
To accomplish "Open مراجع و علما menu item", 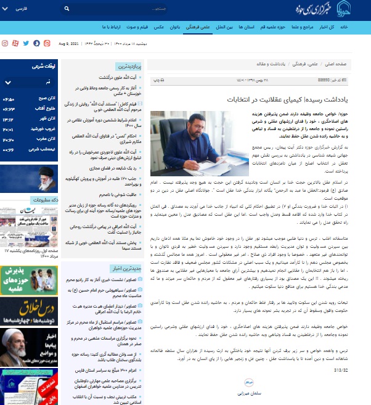I will pos(303,27).
